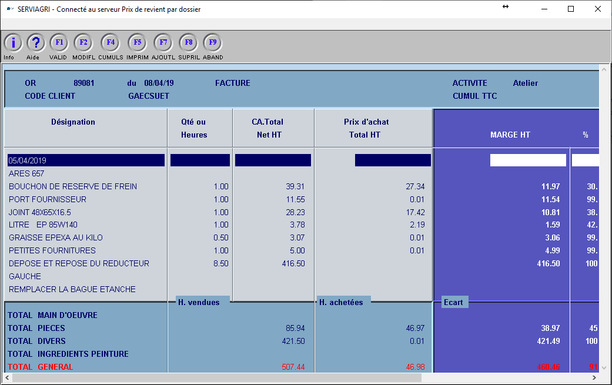The height and width of the screenshot is (385, 612).
Task: Click TOTAL INGREDIENTS PEINTURE label
Action: (x=68, y=354)
